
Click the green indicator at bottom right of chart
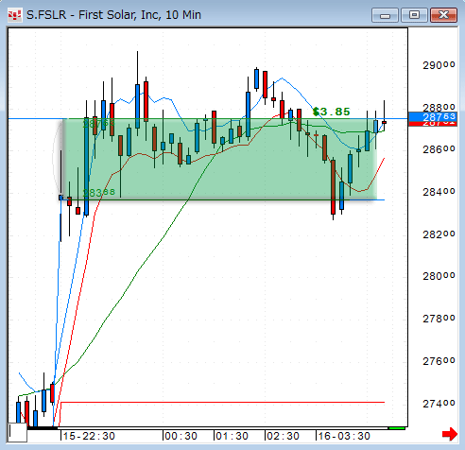397,428
